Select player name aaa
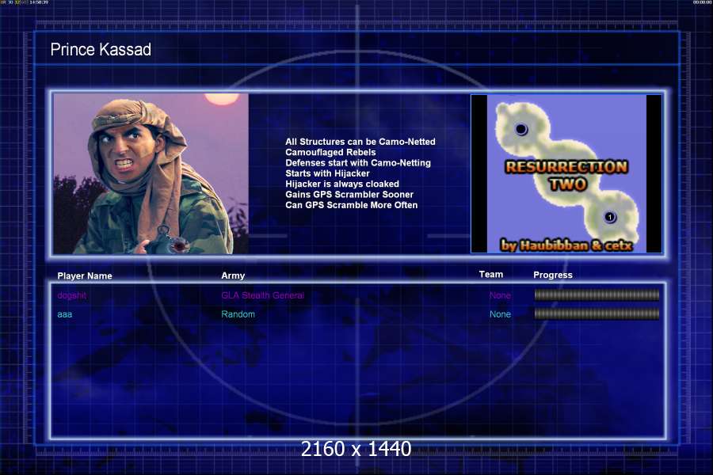Screen dimensions: 713x475 [x=65, y=314]
